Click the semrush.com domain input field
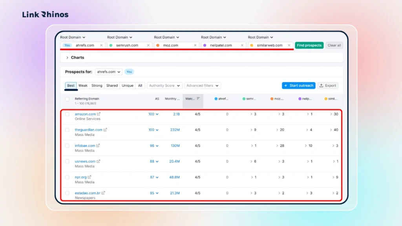402x226 pixels. (x=130, y=46)
